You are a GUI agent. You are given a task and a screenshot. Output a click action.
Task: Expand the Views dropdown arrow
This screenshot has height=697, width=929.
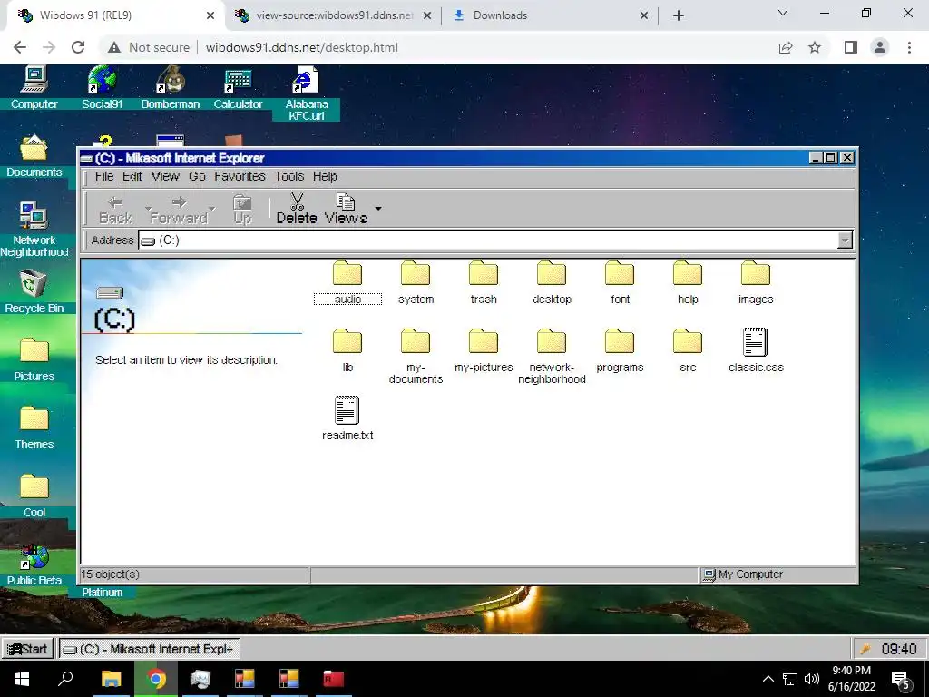click(x=378, y=209)
